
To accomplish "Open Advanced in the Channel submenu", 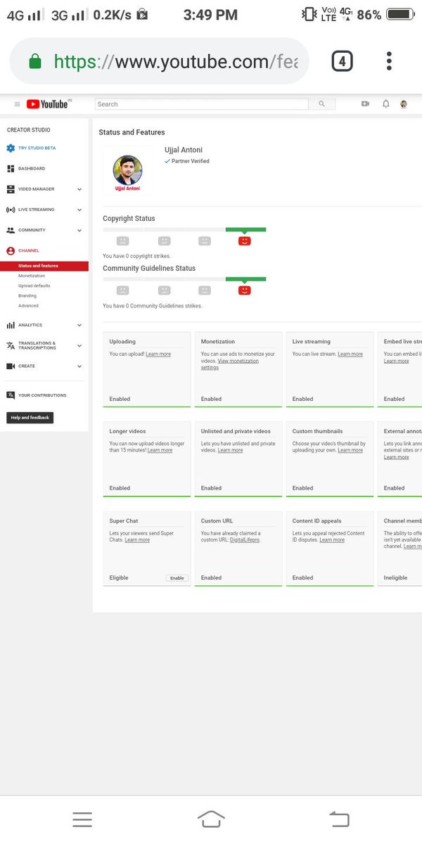I will [x=28, y=306].
